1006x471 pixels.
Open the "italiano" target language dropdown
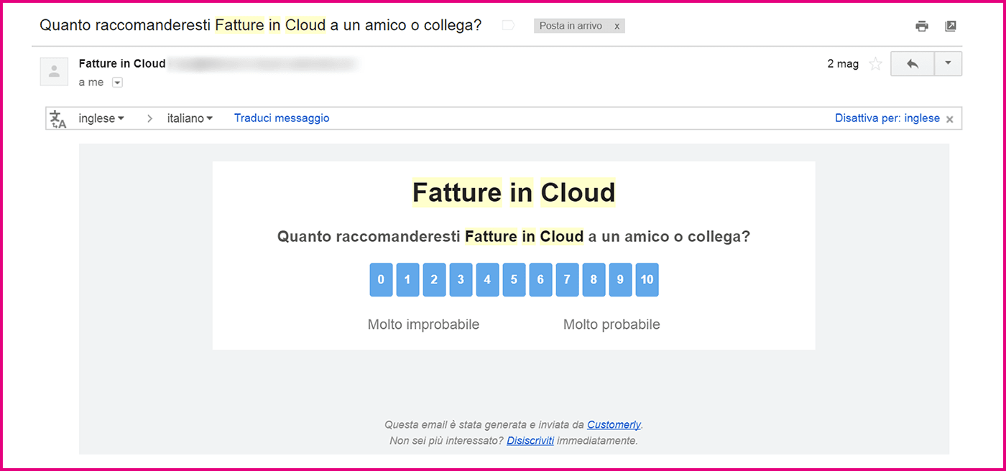tap(189, 118)
